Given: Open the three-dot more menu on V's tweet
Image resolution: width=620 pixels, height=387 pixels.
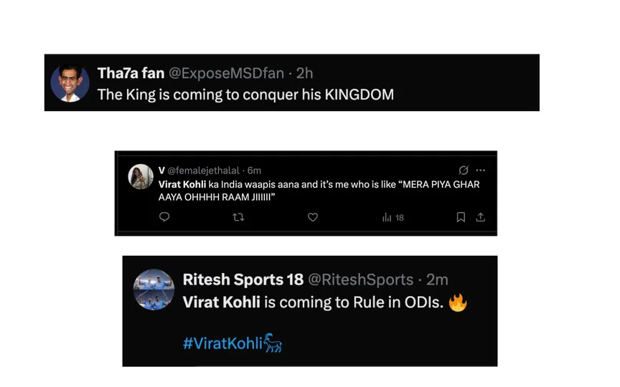Looking at the screenshot, I should coord(480,171).
